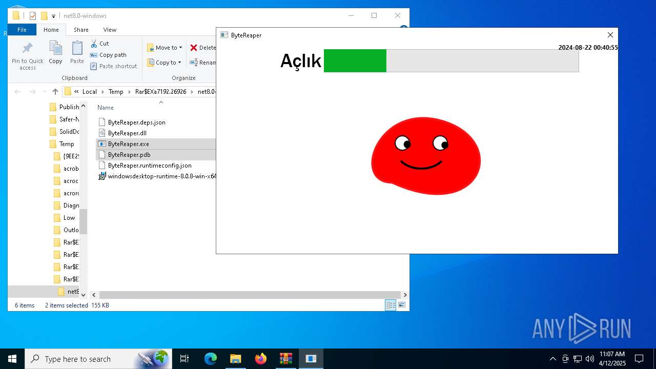Select the ByteReaper.dll file

pyautogui.click(x=127, y=133)
